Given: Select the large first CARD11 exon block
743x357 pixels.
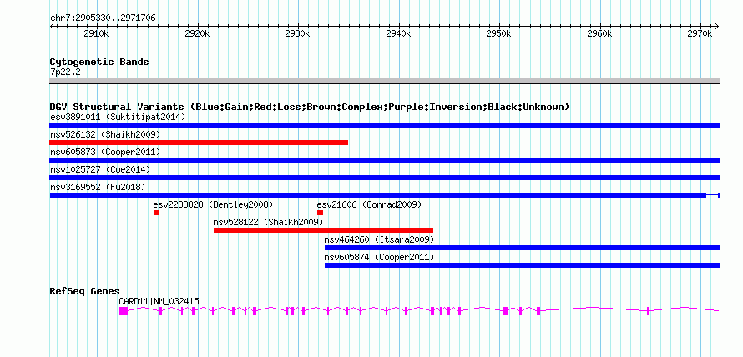Looking at the screenshot, I should click(x=124, y=310).
